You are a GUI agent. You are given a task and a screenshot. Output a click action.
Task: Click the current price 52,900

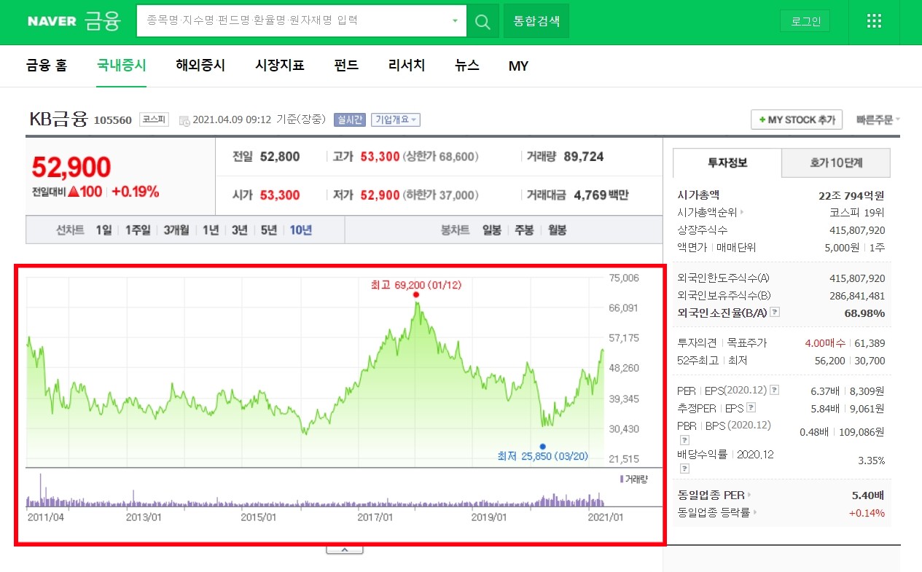tap(71, 167)
